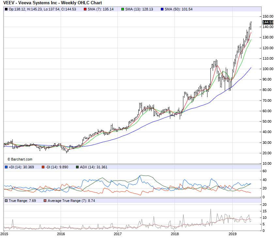
Task: Click the black OHLC price legend square
Action: pyautogui.click(x=6, y=9)
